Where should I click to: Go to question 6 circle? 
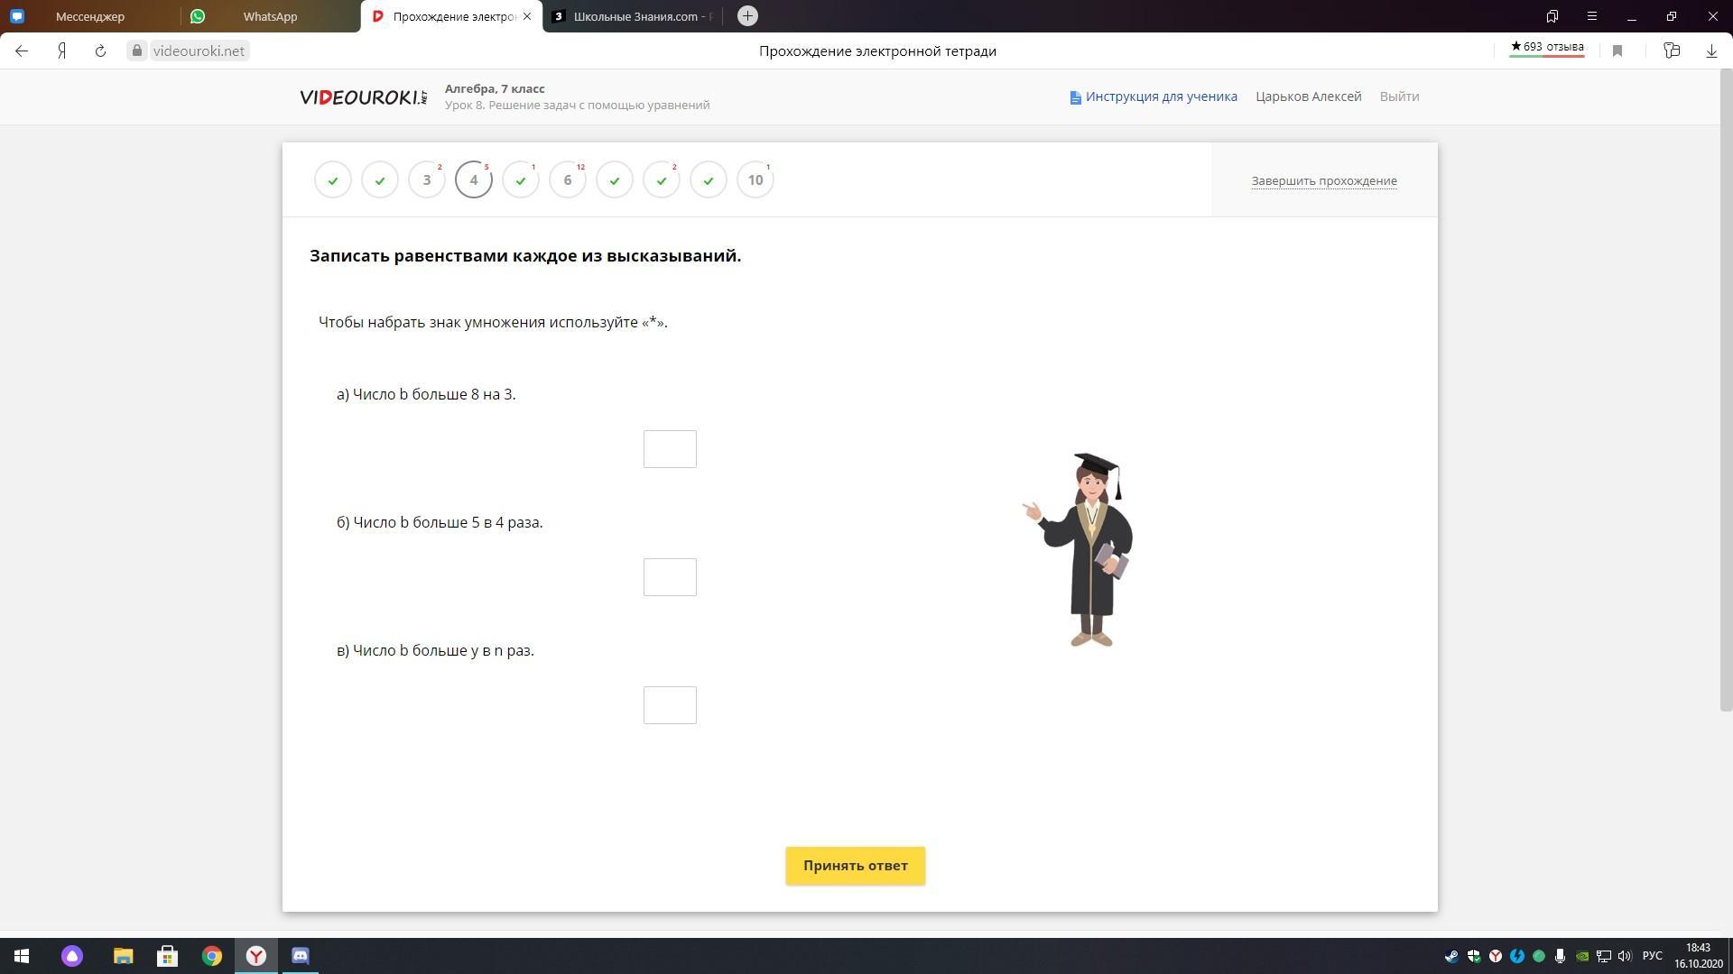click(568, 180)
